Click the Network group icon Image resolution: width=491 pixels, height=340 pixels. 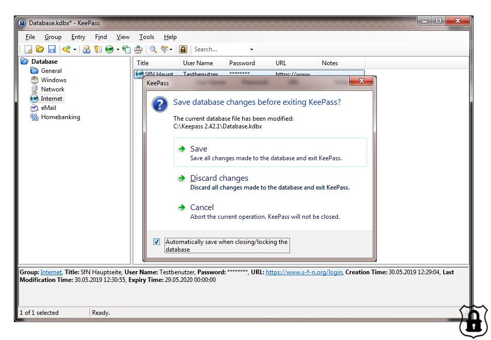click(x=34, y=89)
